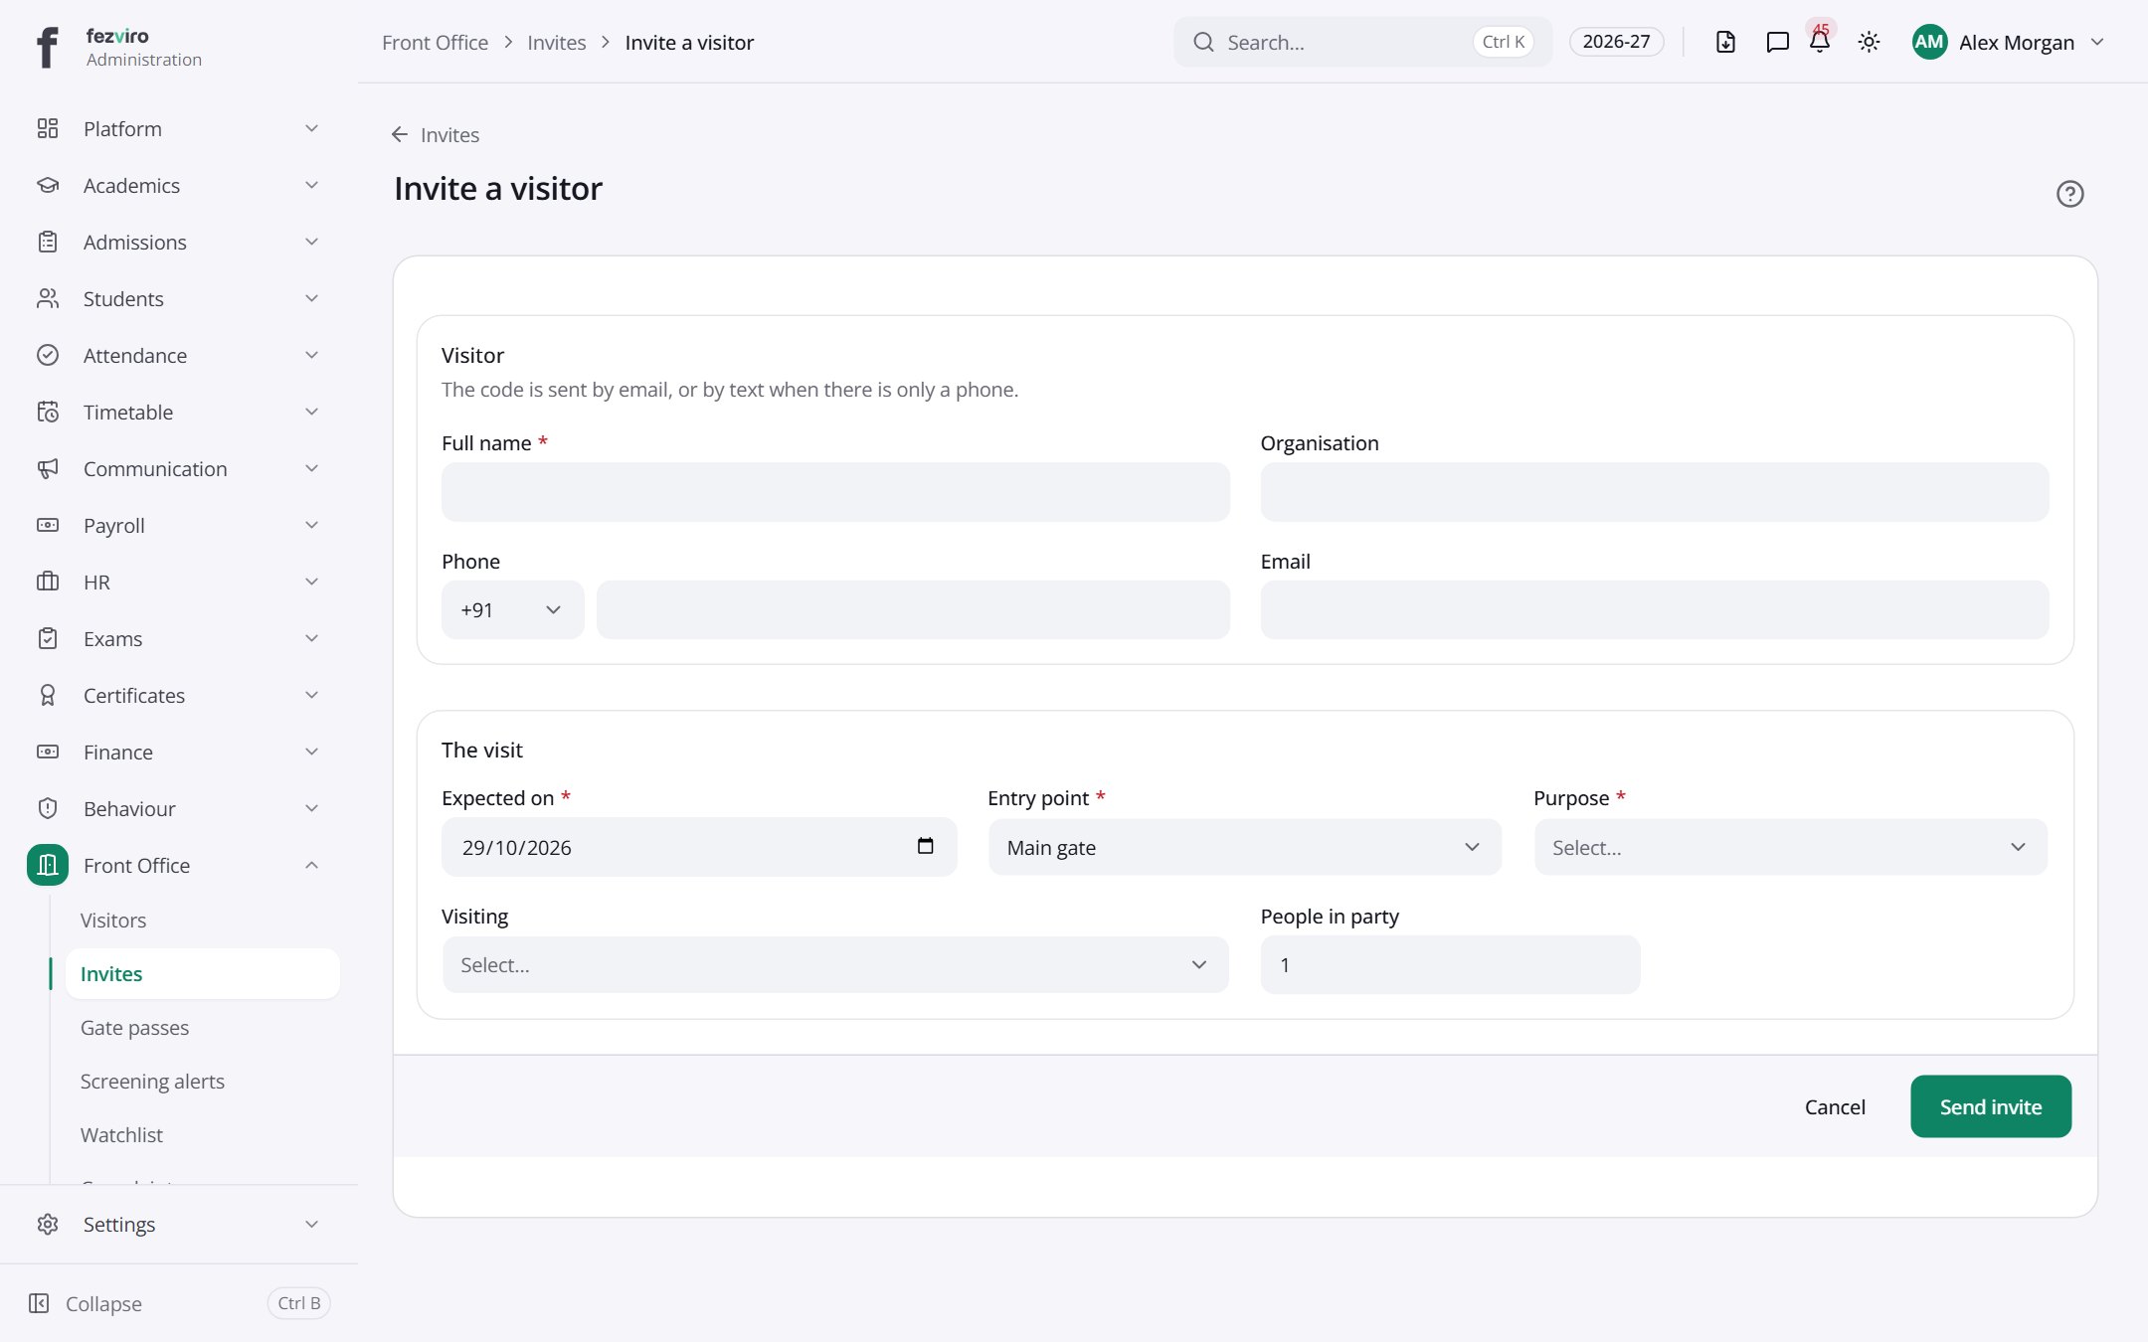Expand the Academics menu chevron
The height and width of the screenshot is (1342, 2148).
311,185
